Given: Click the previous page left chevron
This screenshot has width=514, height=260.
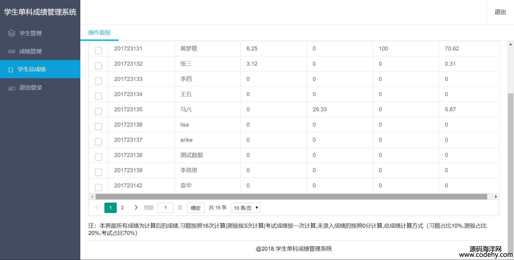Looking at the screenshot, I should (x=97, y=208).
